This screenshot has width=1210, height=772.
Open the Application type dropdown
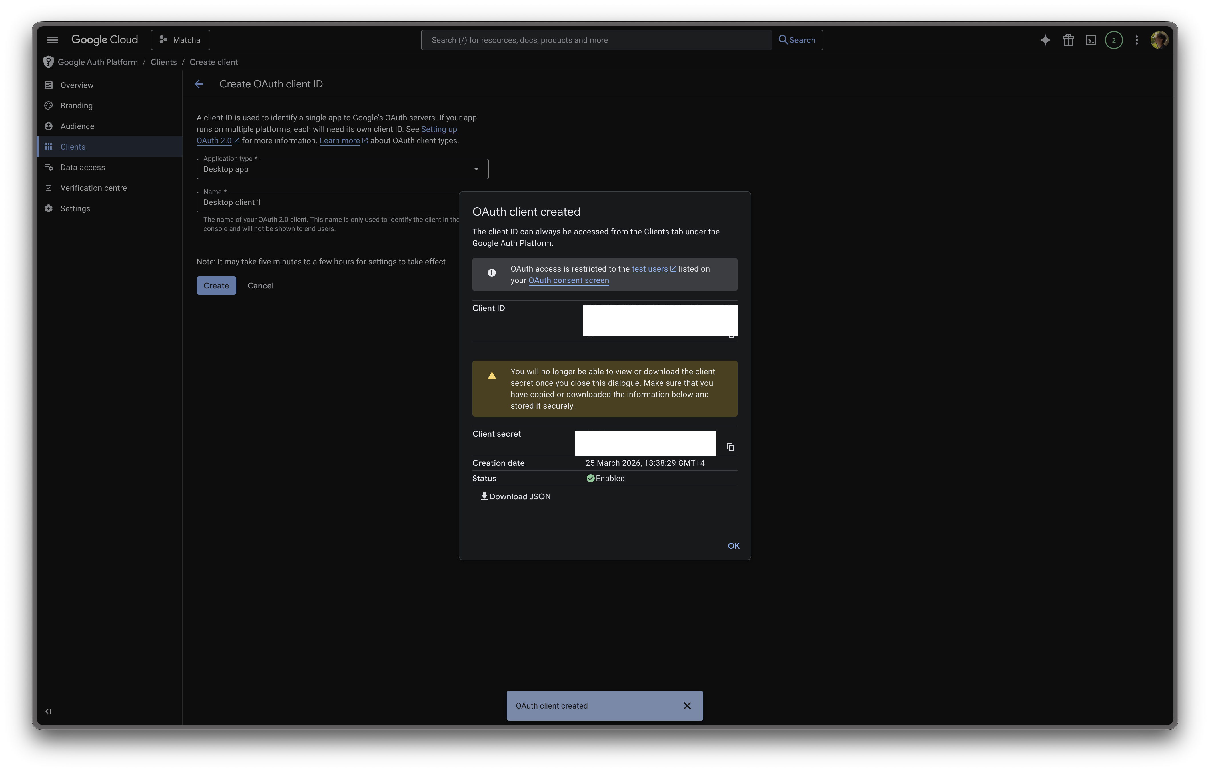coord(475,169)
